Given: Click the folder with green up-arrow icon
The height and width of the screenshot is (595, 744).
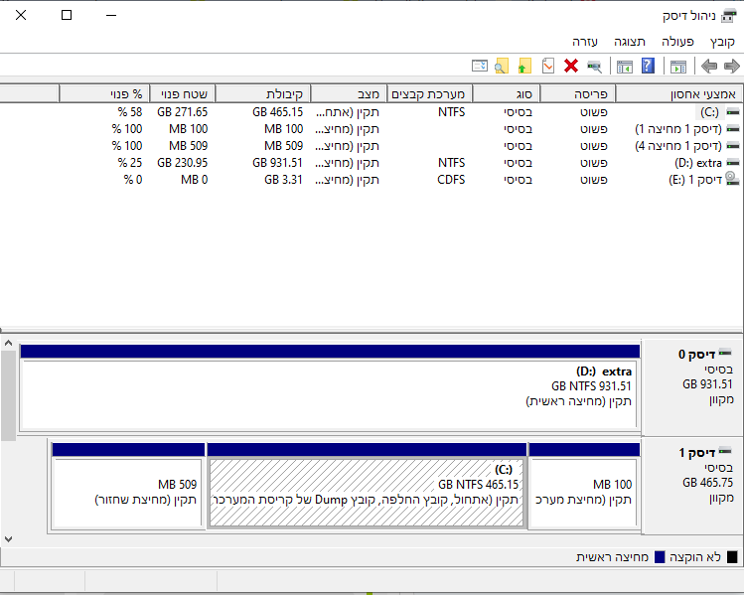Looking at the screenshot, I should click(x=524, y=66).
